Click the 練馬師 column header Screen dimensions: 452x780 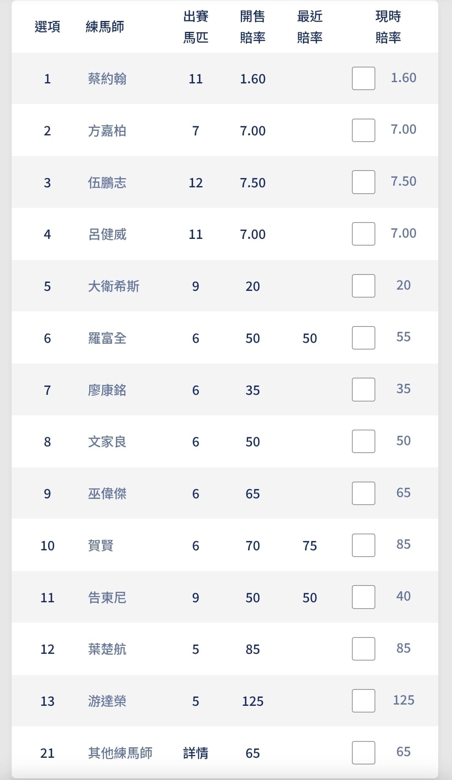click(105, 27)
